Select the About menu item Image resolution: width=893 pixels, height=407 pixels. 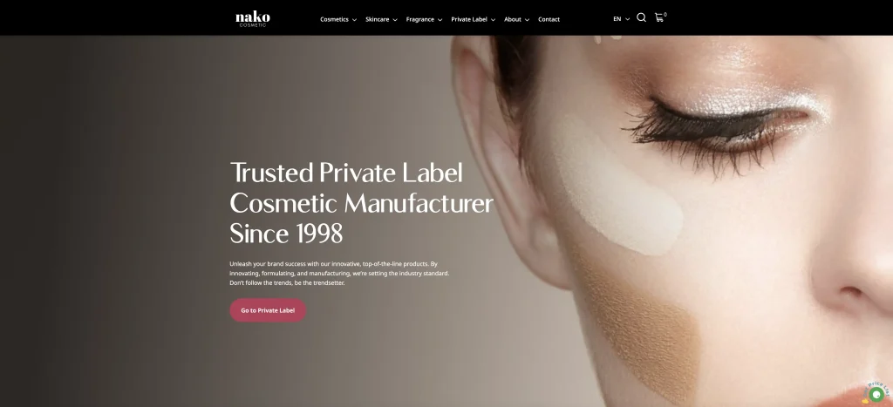513,19
